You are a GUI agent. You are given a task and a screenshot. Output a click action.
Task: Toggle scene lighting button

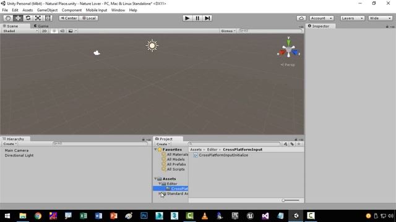[x=54, y=31]
